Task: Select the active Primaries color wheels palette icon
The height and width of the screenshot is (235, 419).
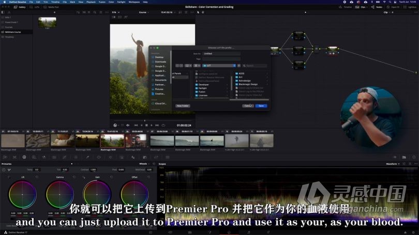Action: 24,158
